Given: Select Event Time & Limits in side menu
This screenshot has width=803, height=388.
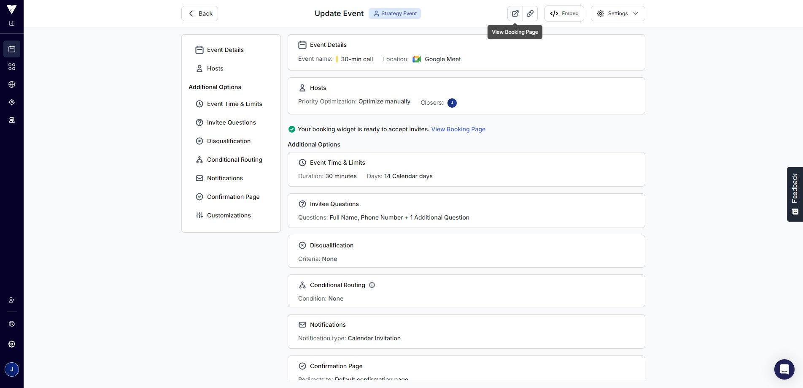Looking at the screenshot, I should 234,104.
